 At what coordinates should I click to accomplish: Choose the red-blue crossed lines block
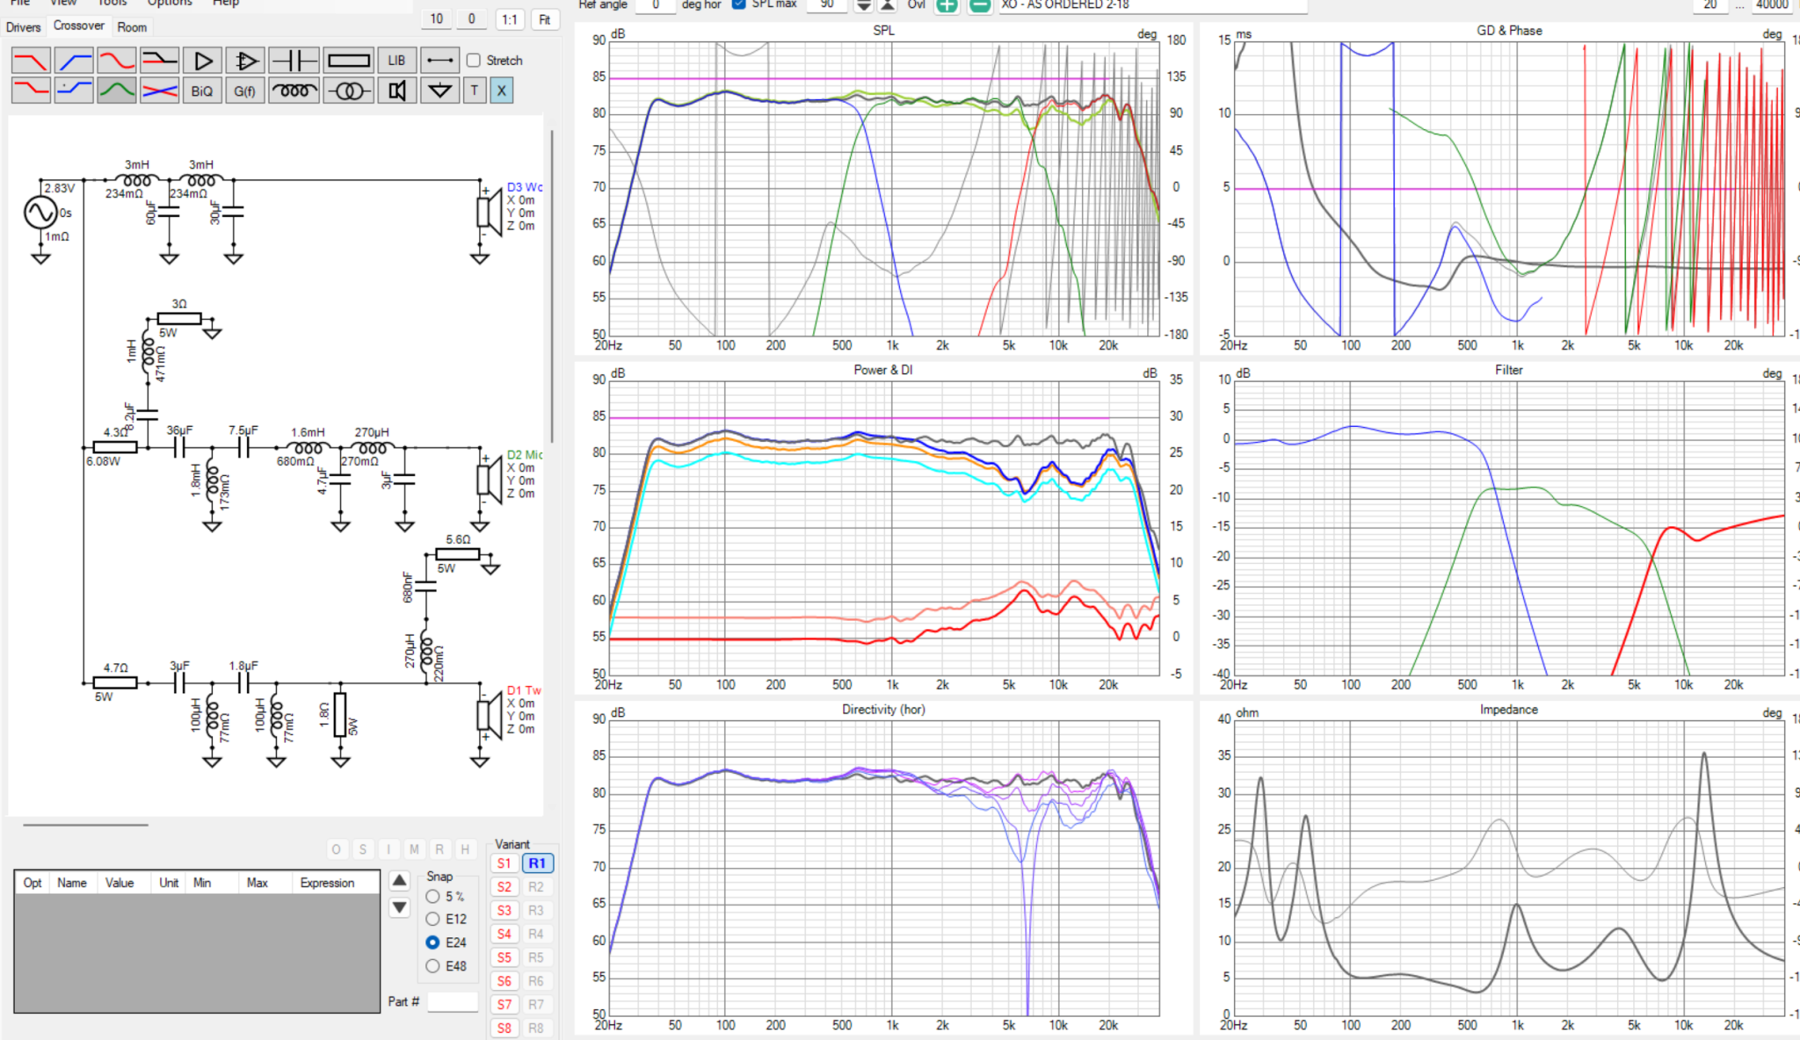(159, 90)
